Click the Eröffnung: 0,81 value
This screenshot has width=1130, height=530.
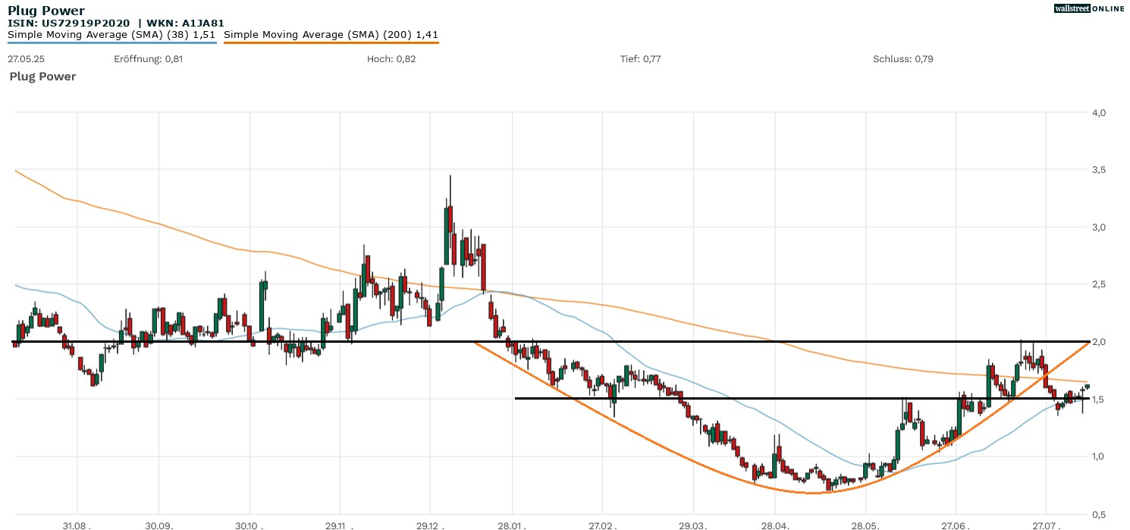coord(148,58)
